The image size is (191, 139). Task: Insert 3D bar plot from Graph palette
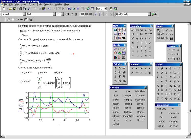click(x=115, y=57)
